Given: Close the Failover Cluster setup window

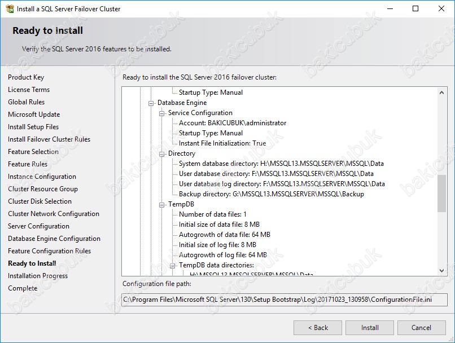Looking at the screenshot, I should (x=441, y=8).
